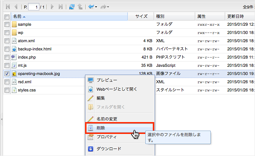Check the wp folder checkbox
This screenshot has width=255, height=156.
pyautogui.click(x=7, y=33)
